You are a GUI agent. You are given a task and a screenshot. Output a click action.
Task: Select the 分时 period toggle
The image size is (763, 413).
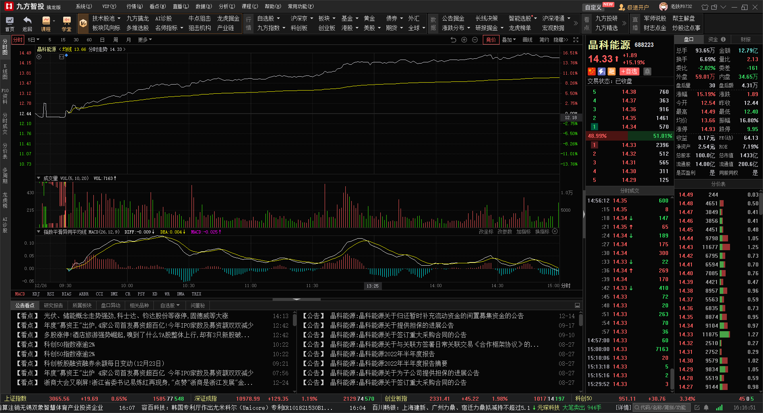18,40
